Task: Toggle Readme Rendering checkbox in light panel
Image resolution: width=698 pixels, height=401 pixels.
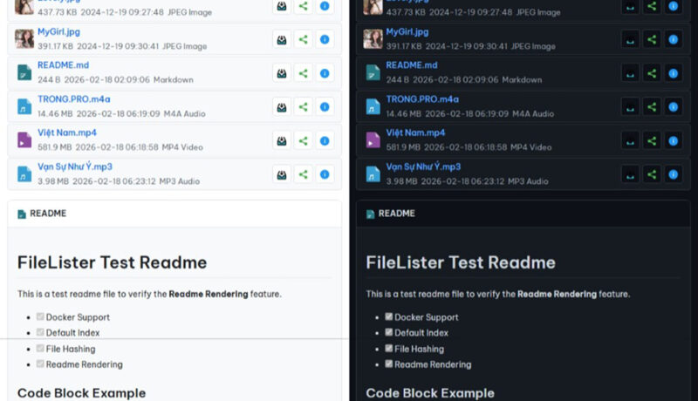Action: coord(40,364)
